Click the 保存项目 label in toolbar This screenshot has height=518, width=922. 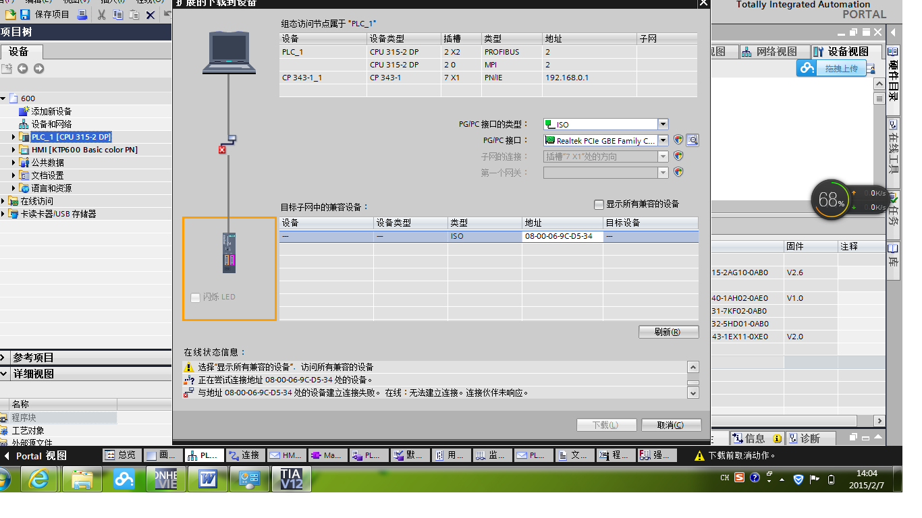tap(52, 14)
